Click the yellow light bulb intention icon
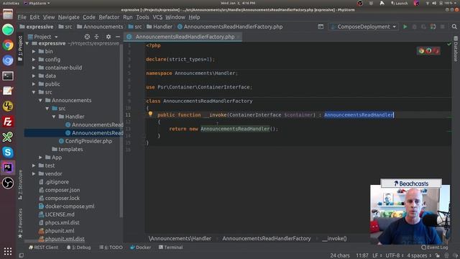The image size is (460, 259). coord(150,114)
